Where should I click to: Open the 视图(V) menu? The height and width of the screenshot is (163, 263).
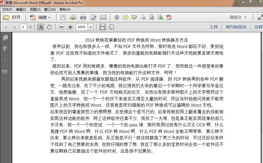pos(35,9)
